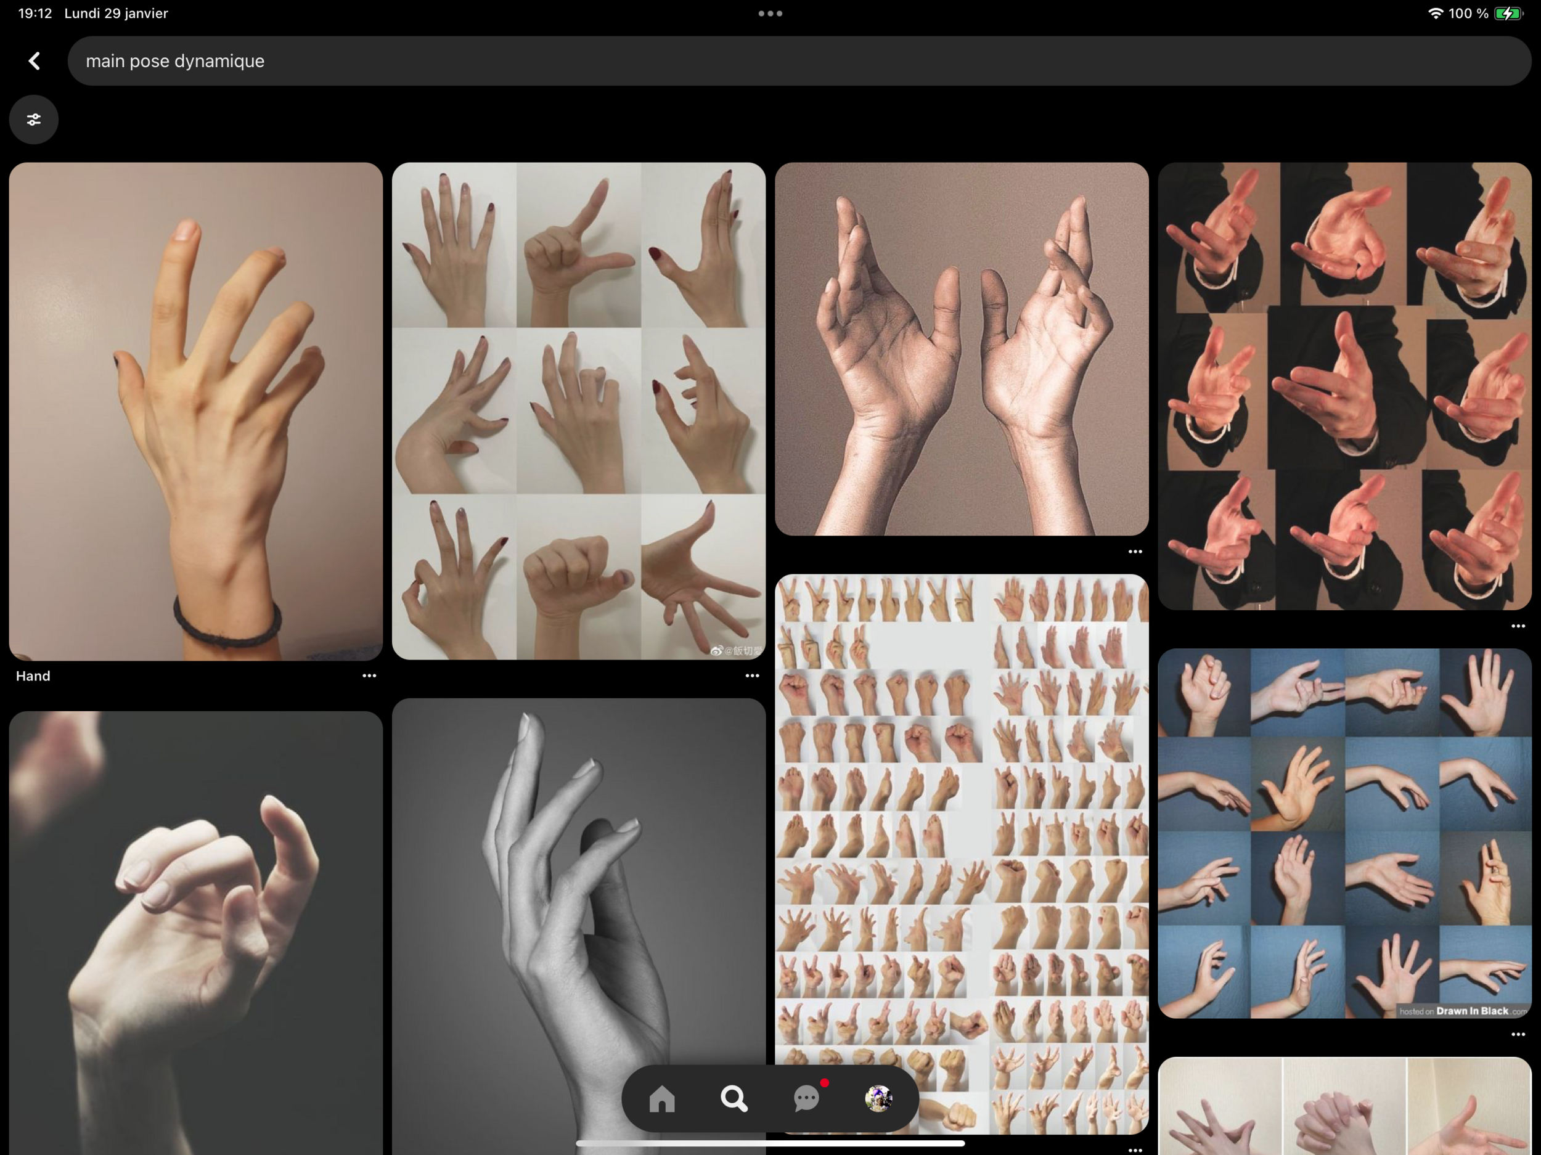Open more options under nine-hand grid pin
This screenshot has height=1155, width=1541.
753,675
